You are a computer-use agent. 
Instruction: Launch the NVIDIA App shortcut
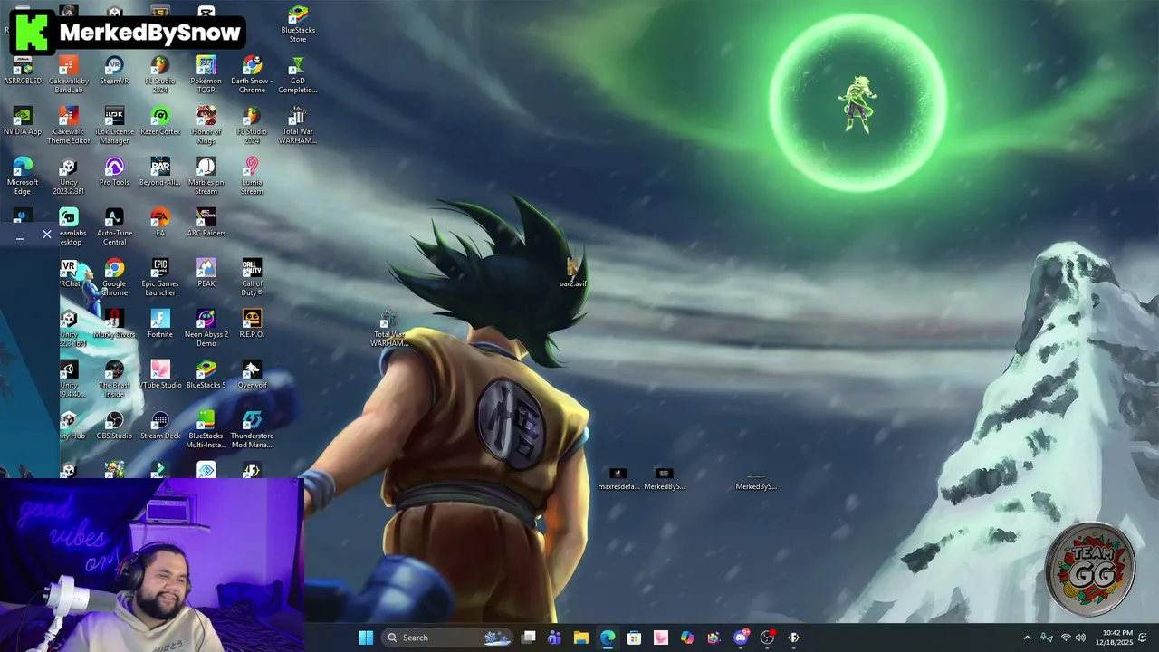23,121
